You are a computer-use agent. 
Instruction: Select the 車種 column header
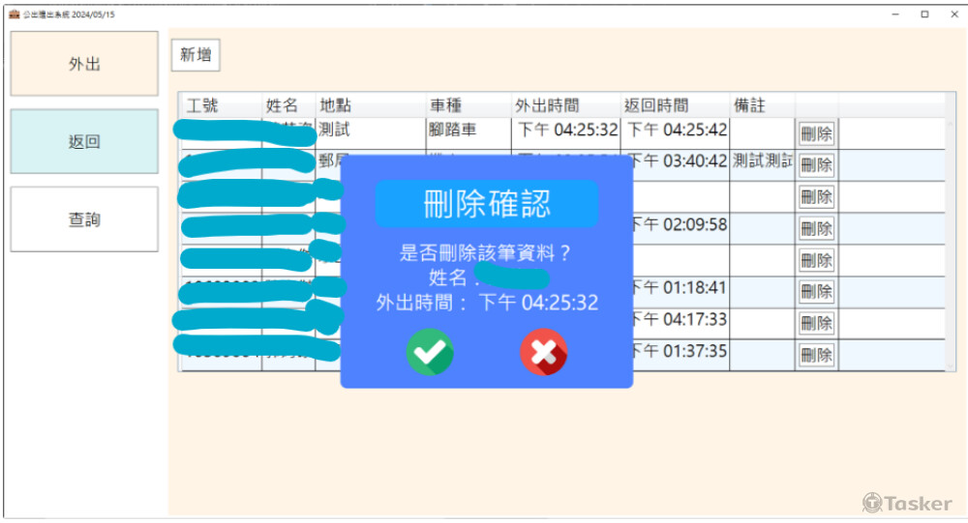(x=447, y=105)
